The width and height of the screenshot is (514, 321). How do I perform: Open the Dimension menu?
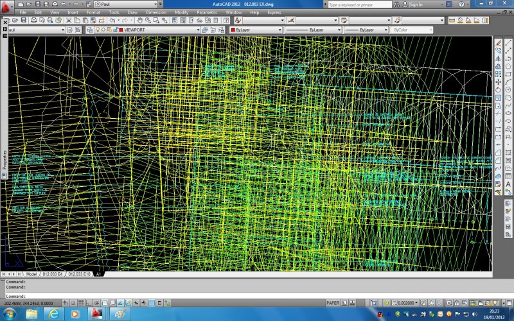click(155, 12)
